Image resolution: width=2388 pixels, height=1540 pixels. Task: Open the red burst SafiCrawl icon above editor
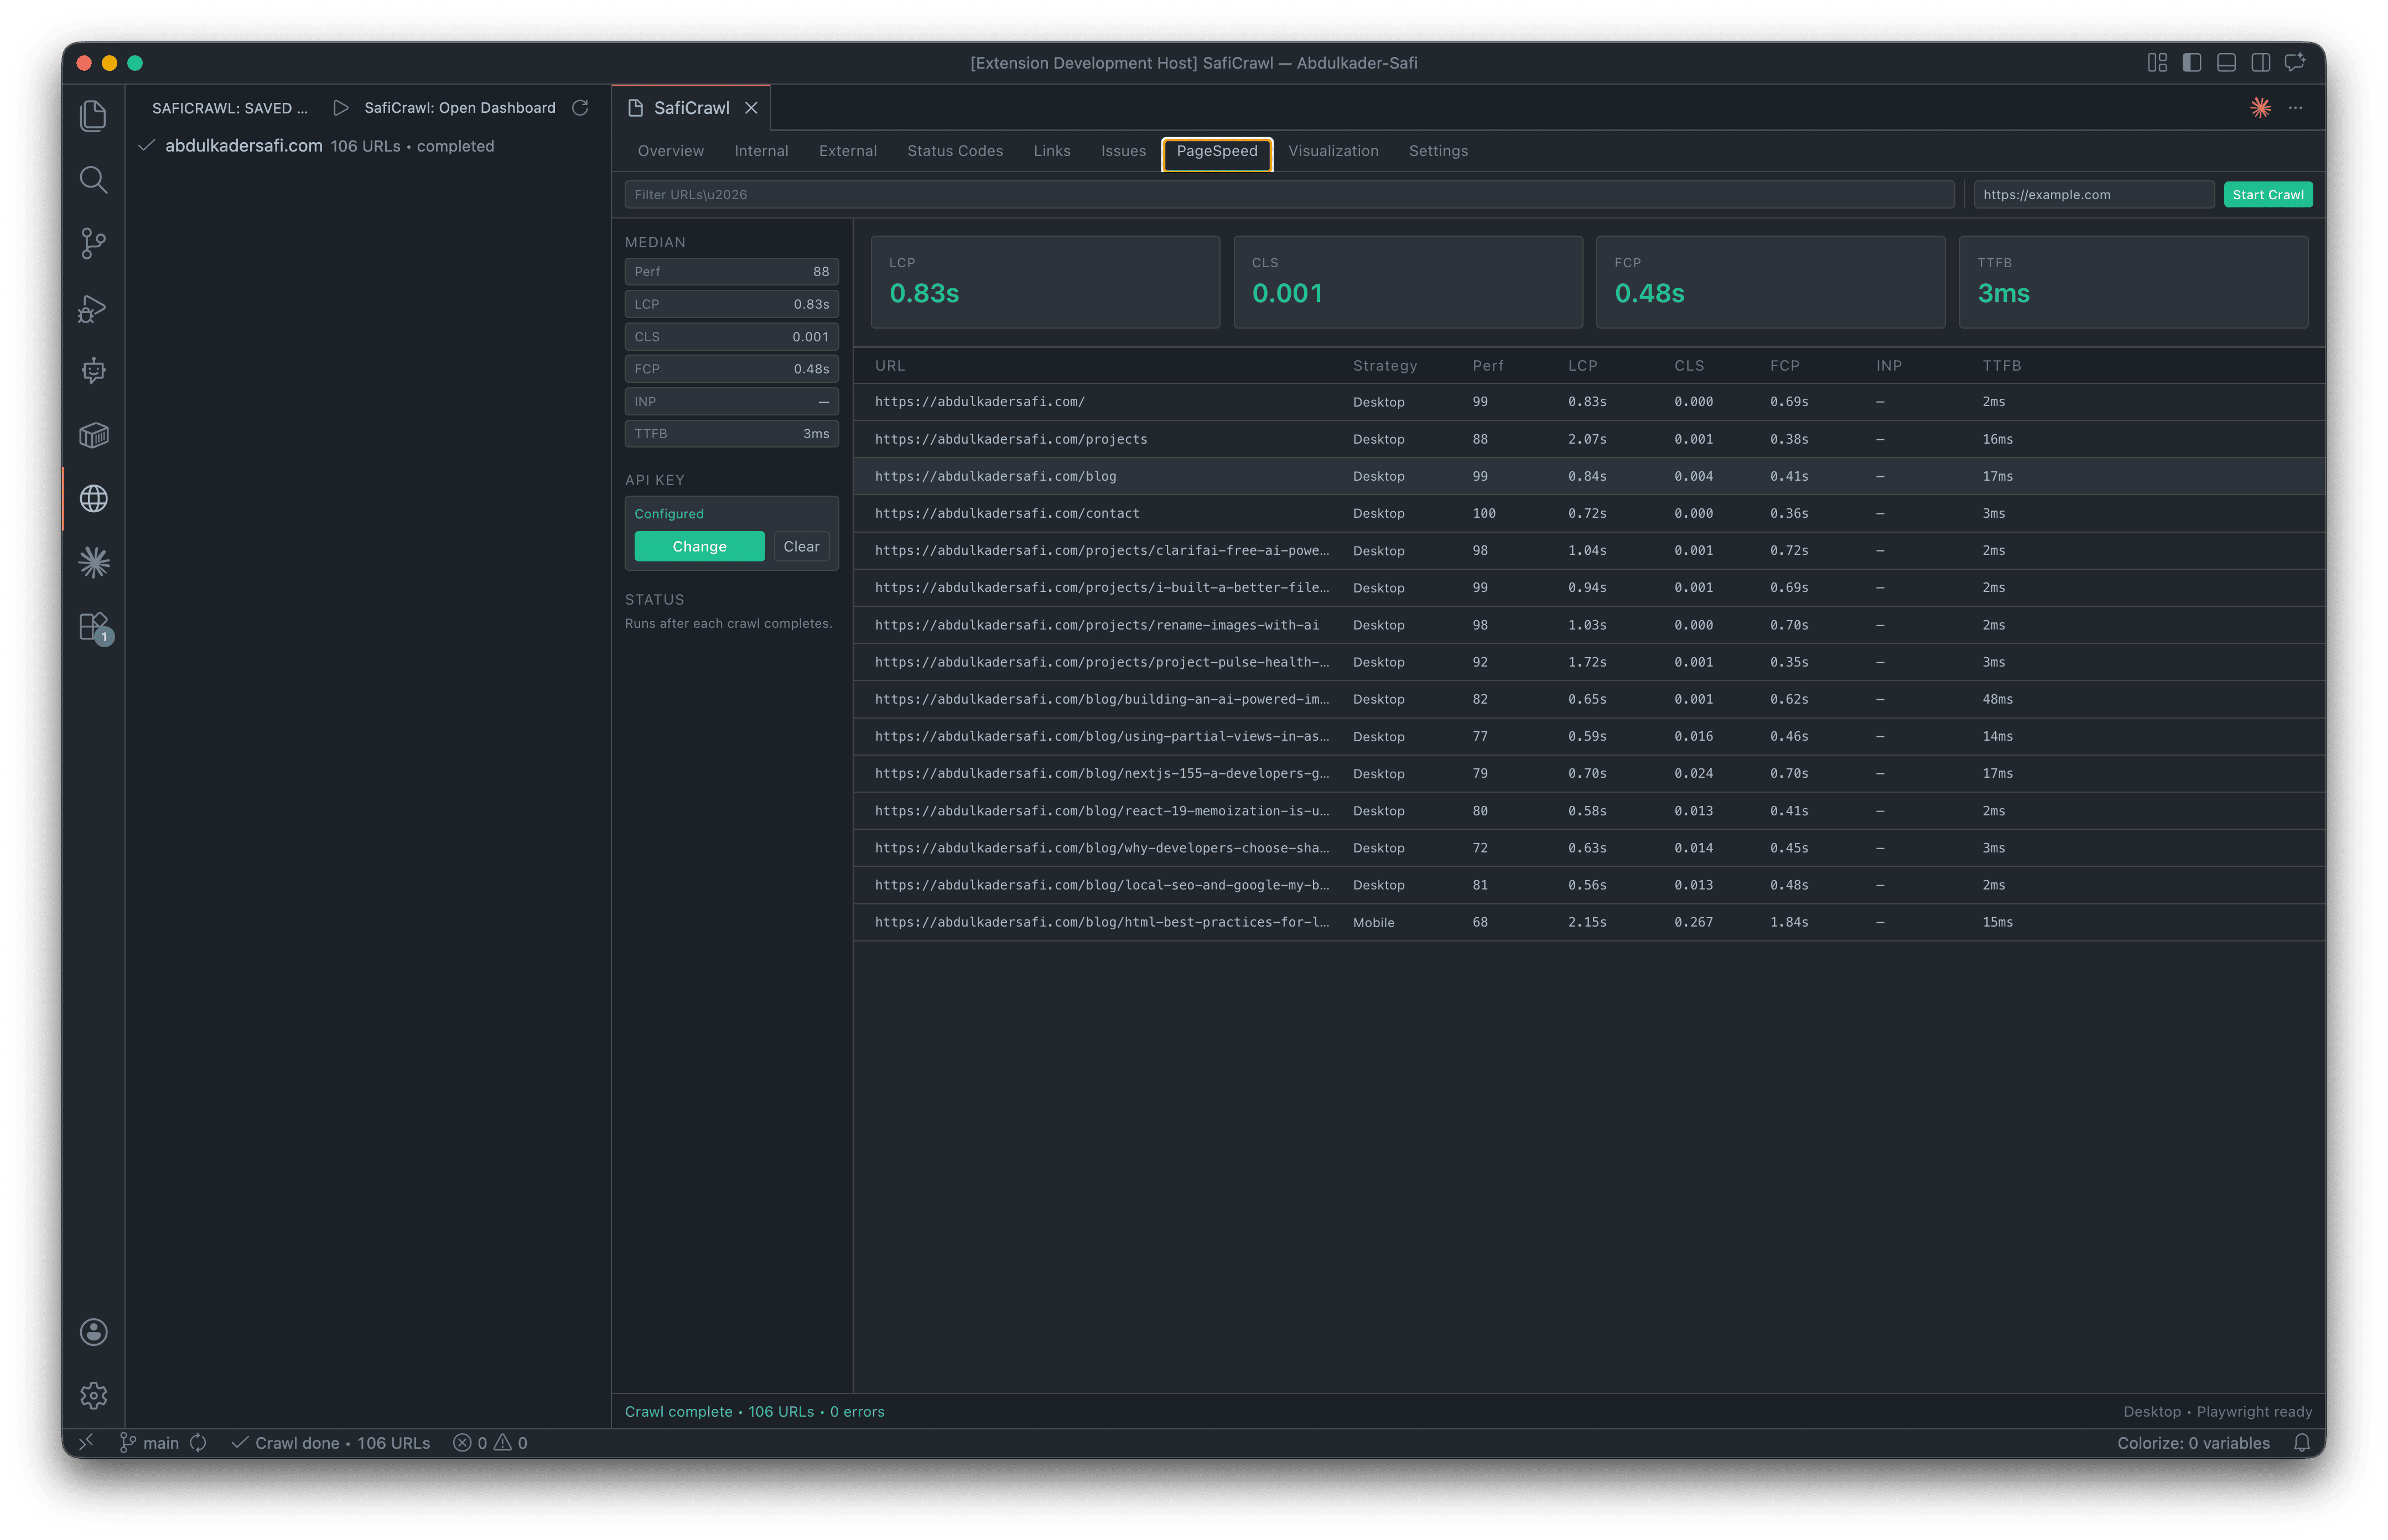coord(2260,107)
